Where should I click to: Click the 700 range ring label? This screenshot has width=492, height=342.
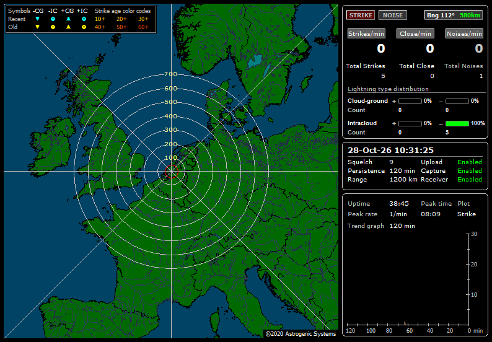click(170, 74)
